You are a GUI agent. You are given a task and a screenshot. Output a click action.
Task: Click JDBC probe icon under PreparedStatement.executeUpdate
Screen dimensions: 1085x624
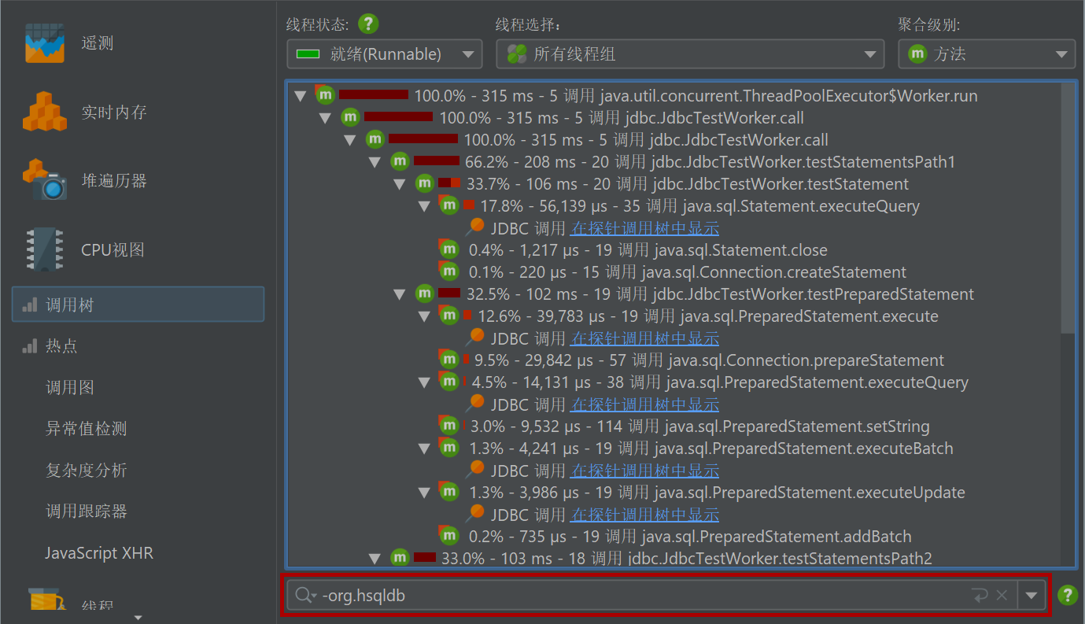pyautogui.click(x=474, y=514)
